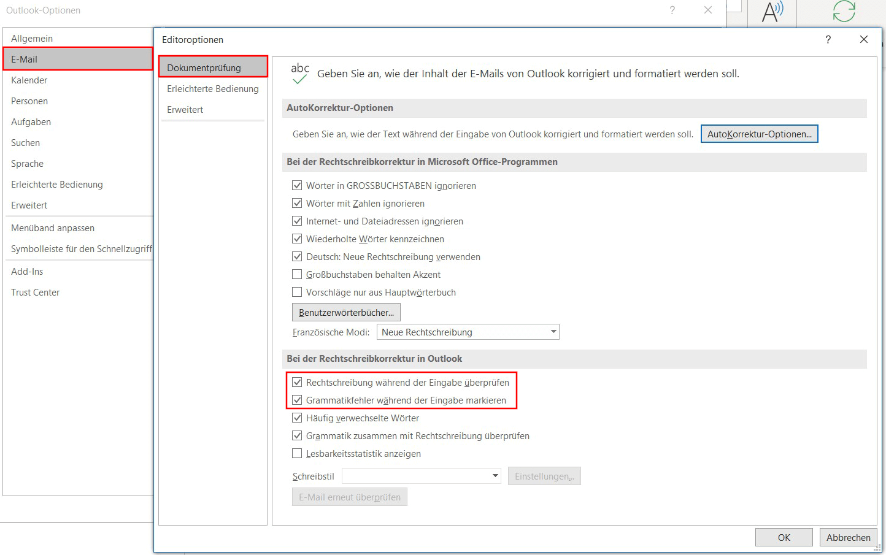Toggle Grammatik zusammen mit Rechtschreibung überprüfen
Image resolution: width=886 pixels, height=555 pixels.
297,435
